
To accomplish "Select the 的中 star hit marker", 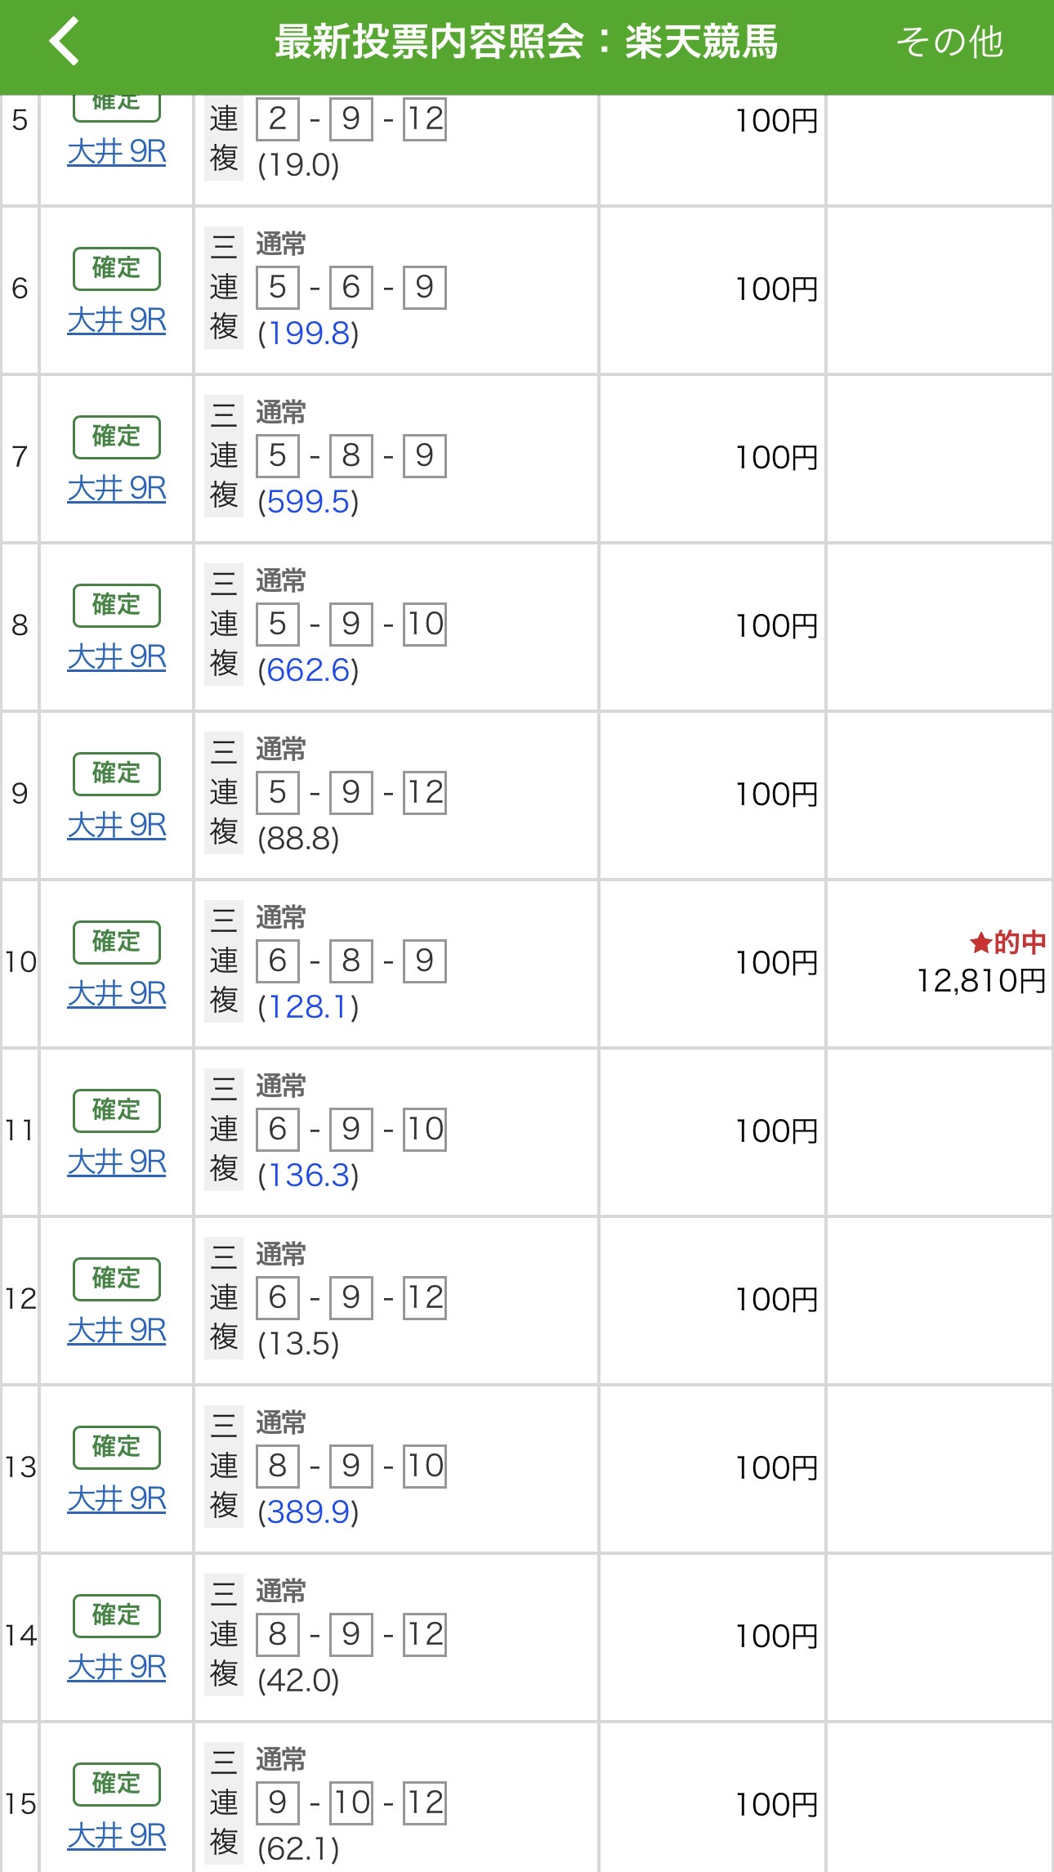I will 1007,943.
